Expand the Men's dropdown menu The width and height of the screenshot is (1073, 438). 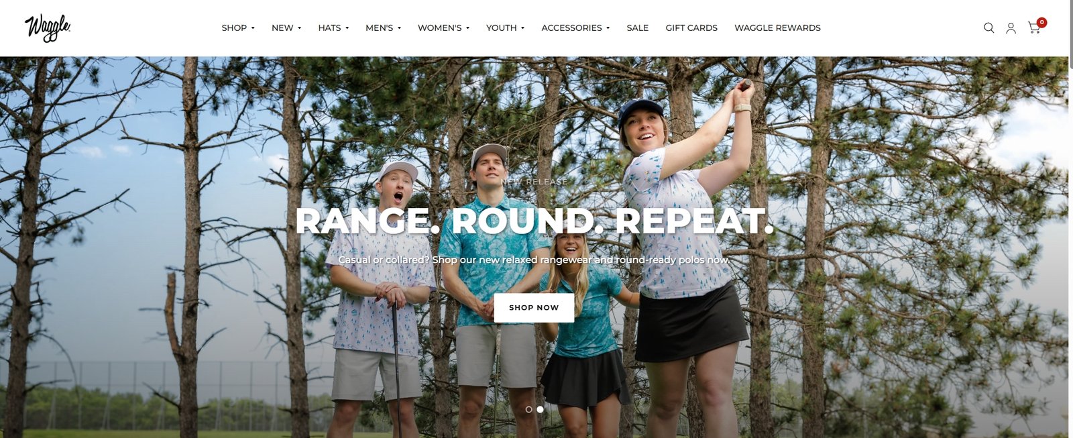coord(383,28)
